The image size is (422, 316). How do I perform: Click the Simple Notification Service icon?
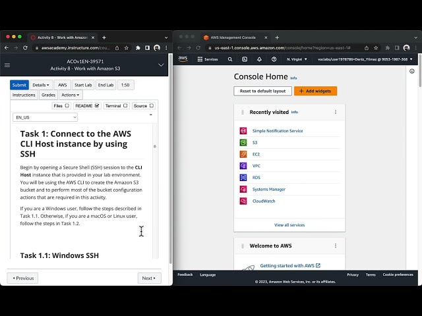[x=243, y=131]
